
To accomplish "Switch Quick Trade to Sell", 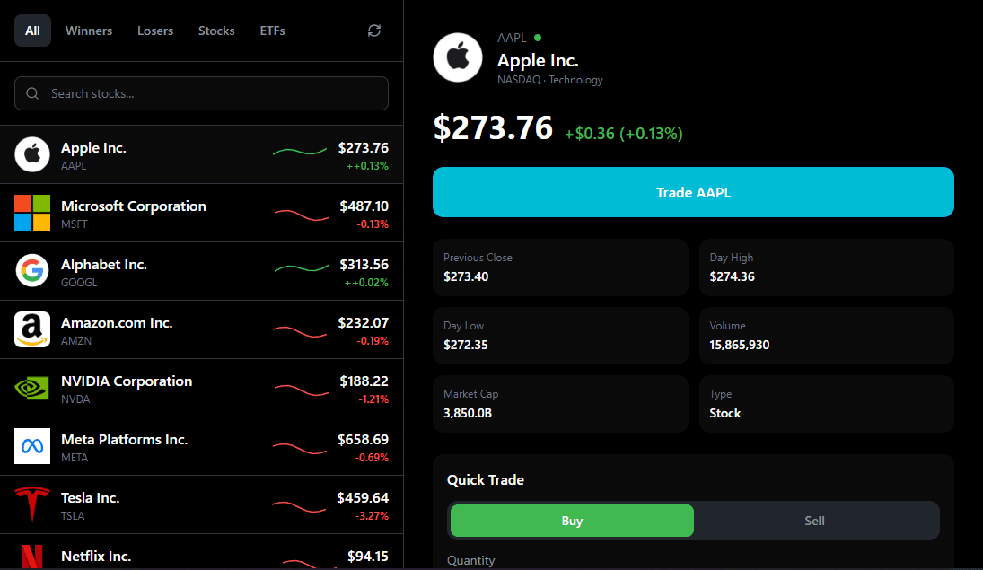I will pyautogui.click(x=814, y=521).
